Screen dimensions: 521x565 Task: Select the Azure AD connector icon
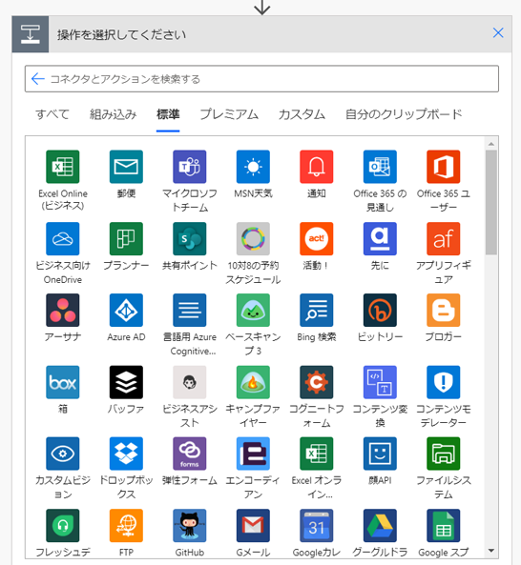click(x=126, y=311)
